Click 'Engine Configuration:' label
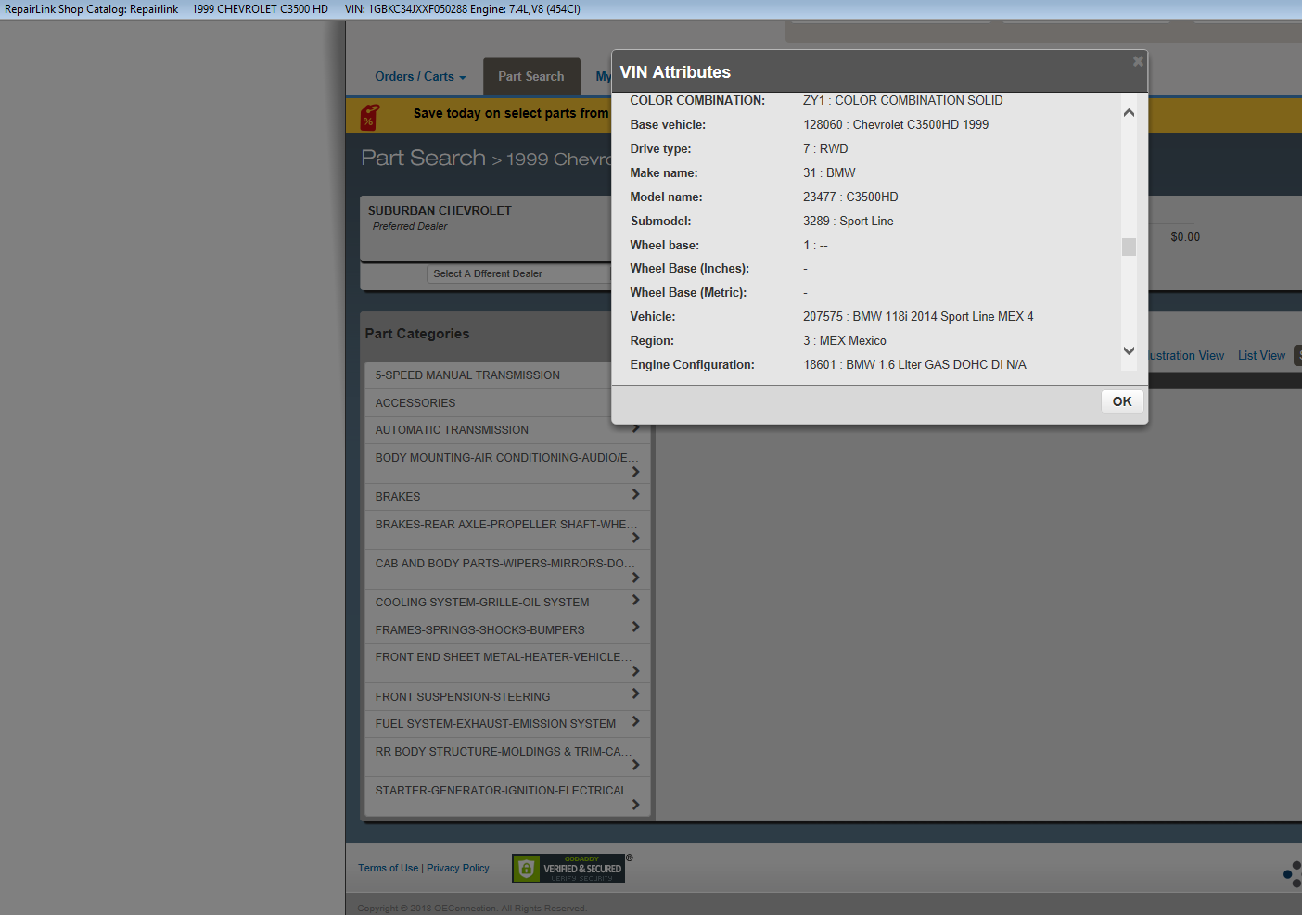Screen dimensions: 1302x915 tap(693, 365)
